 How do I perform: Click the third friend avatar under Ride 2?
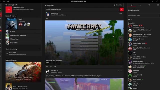28,24
